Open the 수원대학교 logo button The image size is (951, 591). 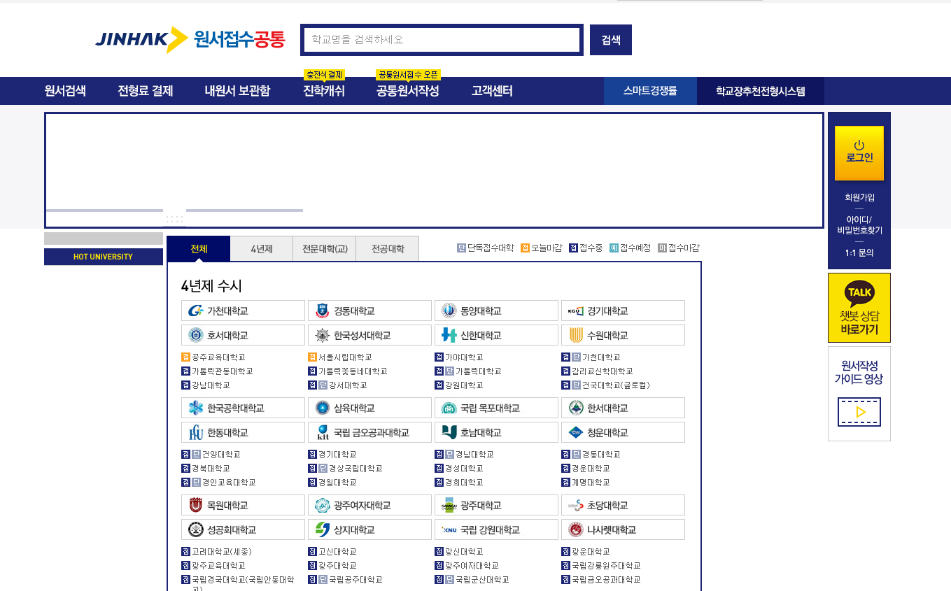(623, 335)
